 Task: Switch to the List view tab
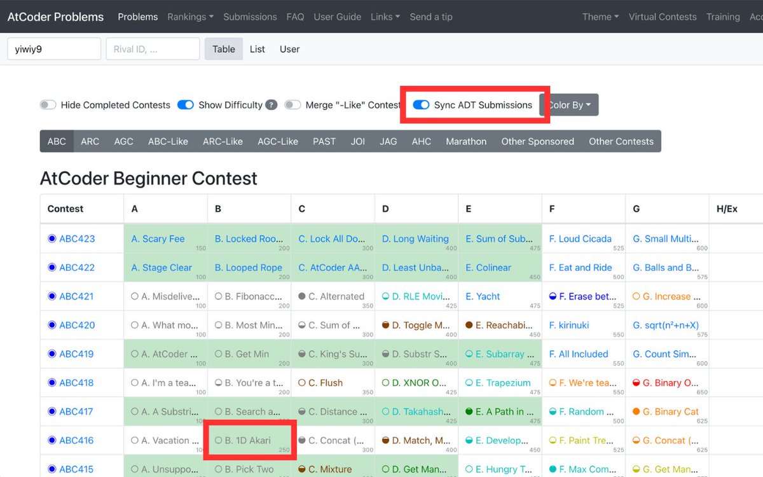pos(258,49)
